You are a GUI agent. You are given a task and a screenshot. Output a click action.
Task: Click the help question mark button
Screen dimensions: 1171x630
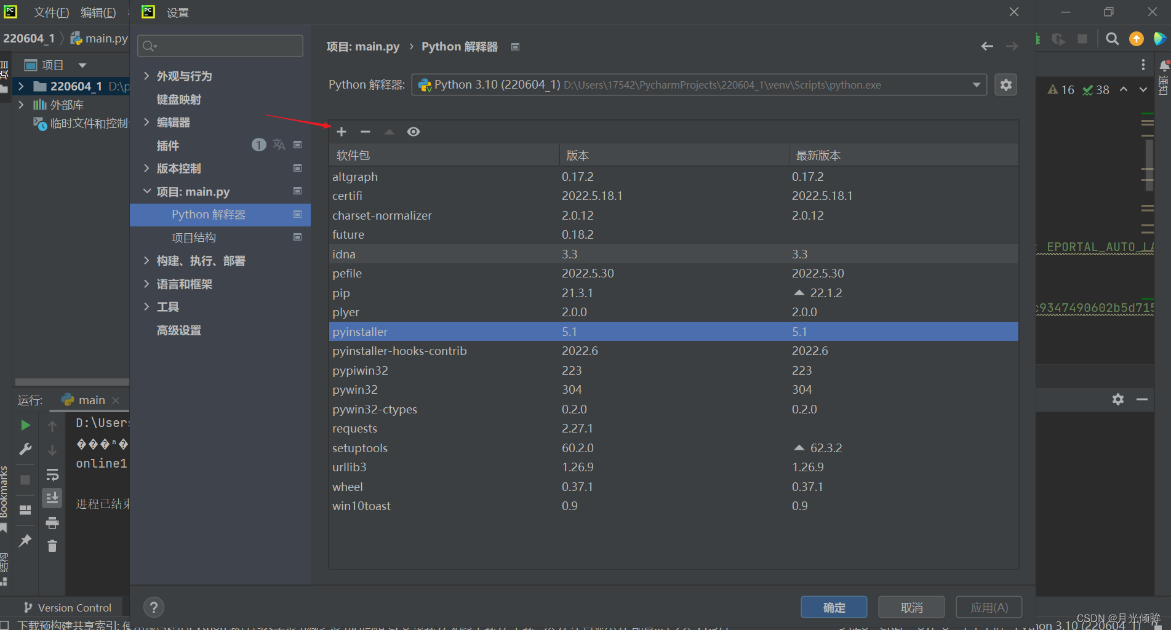coord(154,607)
